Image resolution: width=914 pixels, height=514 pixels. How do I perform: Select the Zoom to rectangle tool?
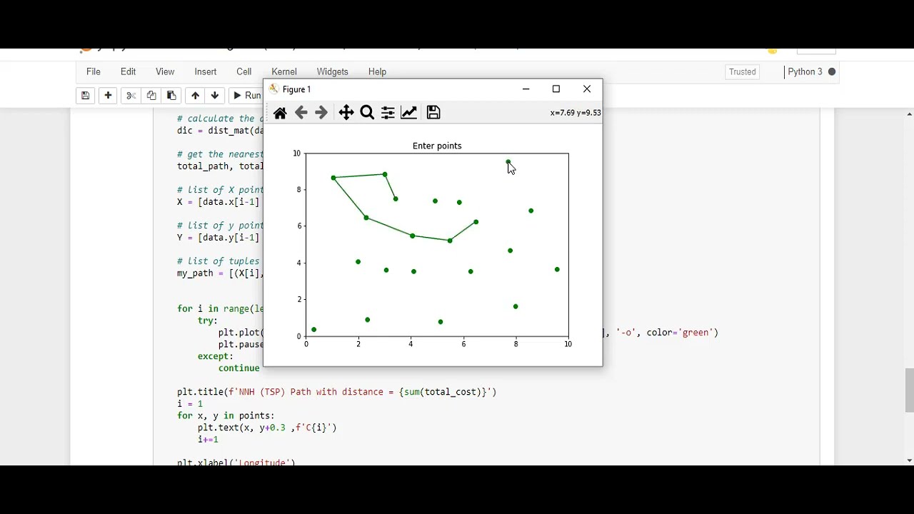pyautogui.click(x=367, y=113)
